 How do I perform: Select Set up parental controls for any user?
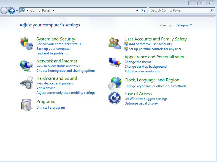(x=155, y=49)
